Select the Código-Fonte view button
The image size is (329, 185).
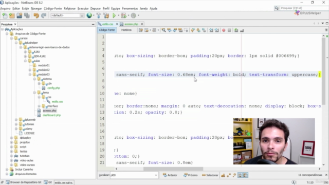[x=107, y=30]
